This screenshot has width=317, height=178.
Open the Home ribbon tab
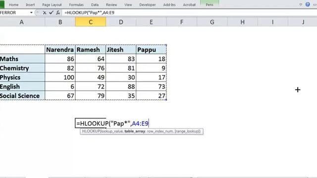[13, 4]
